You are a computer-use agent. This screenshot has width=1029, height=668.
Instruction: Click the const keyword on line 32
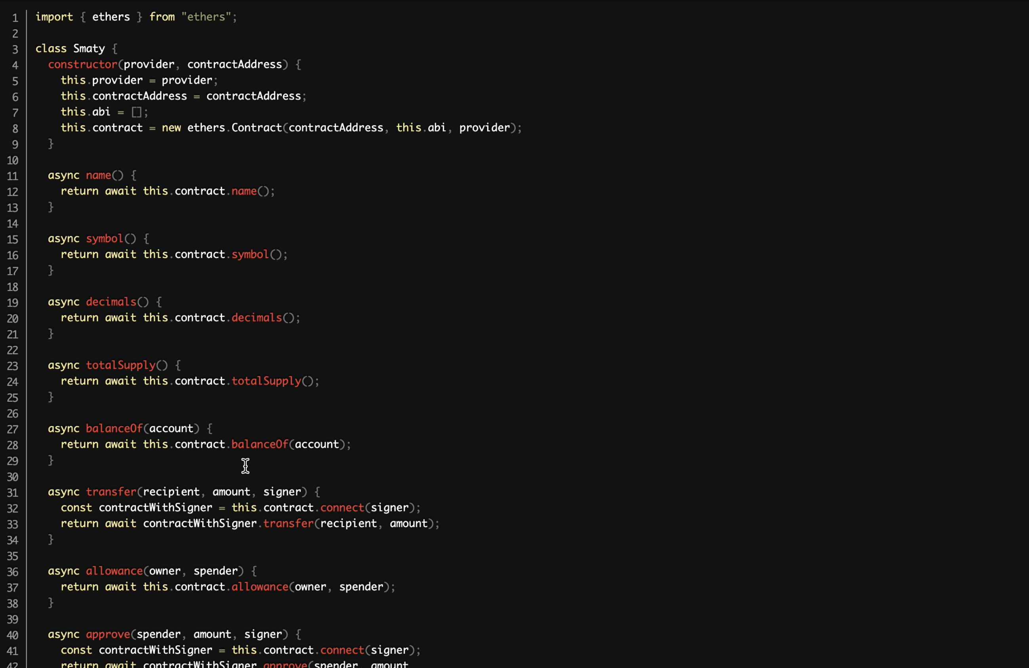pyautogui.click(x=76, y=508)
